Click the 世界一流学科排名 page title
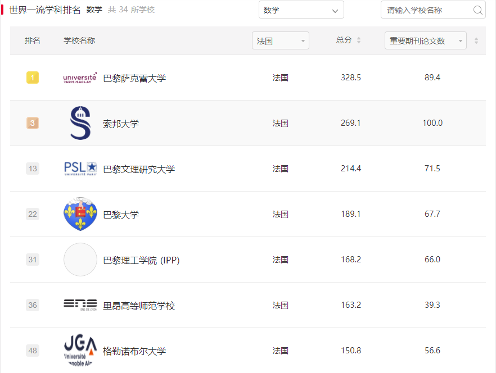Image resolution: width=496 pixels, height=373 pixels. [x=45, y=10]
